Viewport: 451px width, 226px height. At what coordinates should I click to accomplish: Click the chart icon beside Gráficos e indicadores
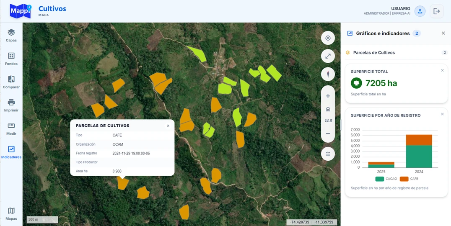(350, 33)
